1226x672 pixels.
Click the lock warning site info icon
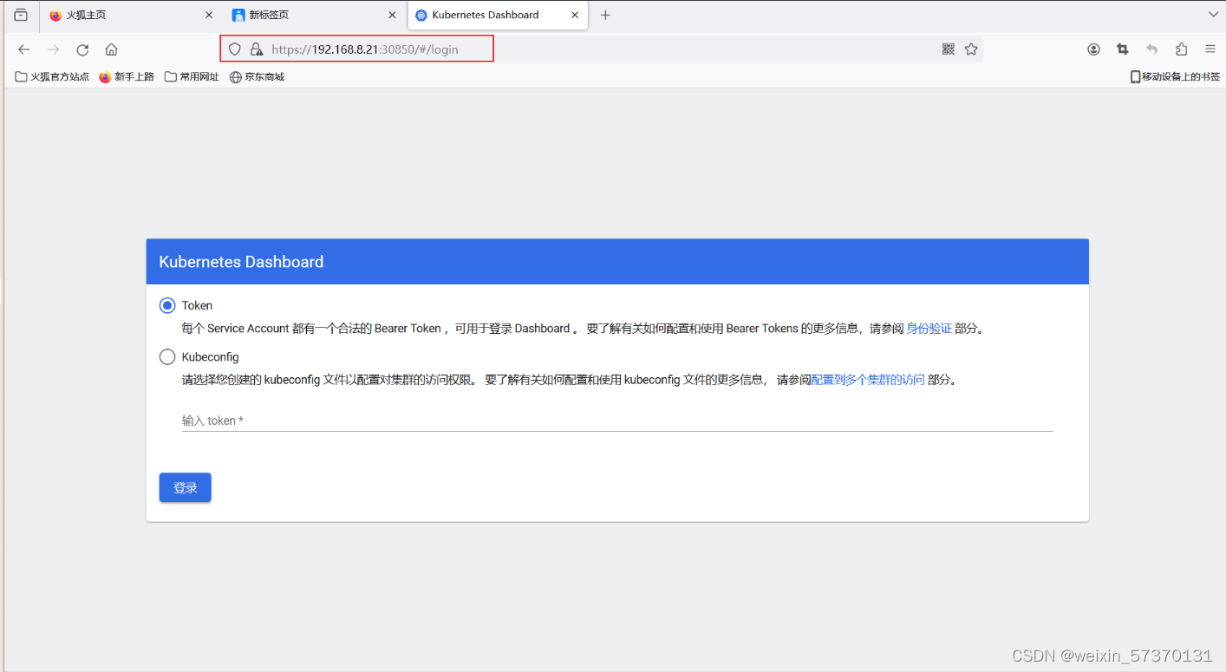256,49
